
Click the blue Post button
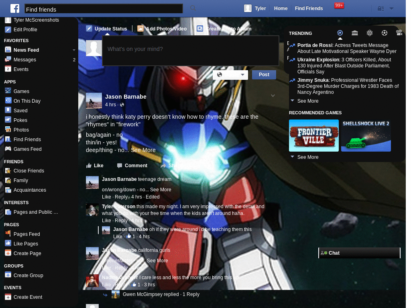tap(264, 75)
